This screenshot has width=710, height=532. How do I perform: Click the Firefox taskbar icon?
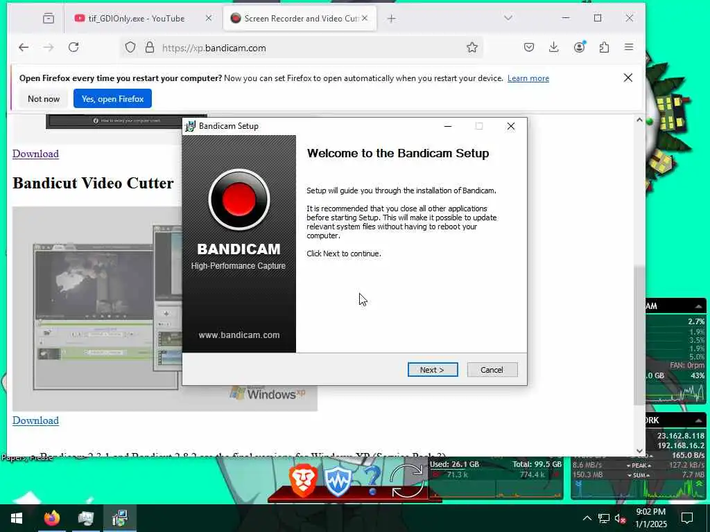(51, 518)
